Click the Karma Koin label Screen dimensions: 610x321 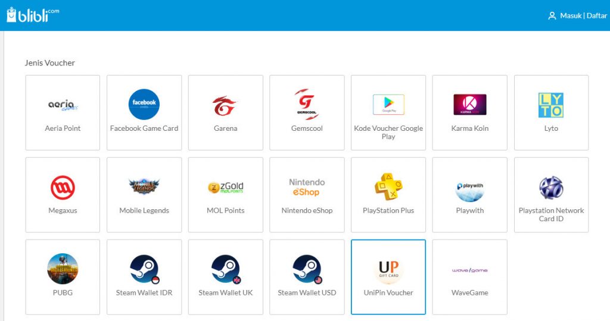(469, 128)
